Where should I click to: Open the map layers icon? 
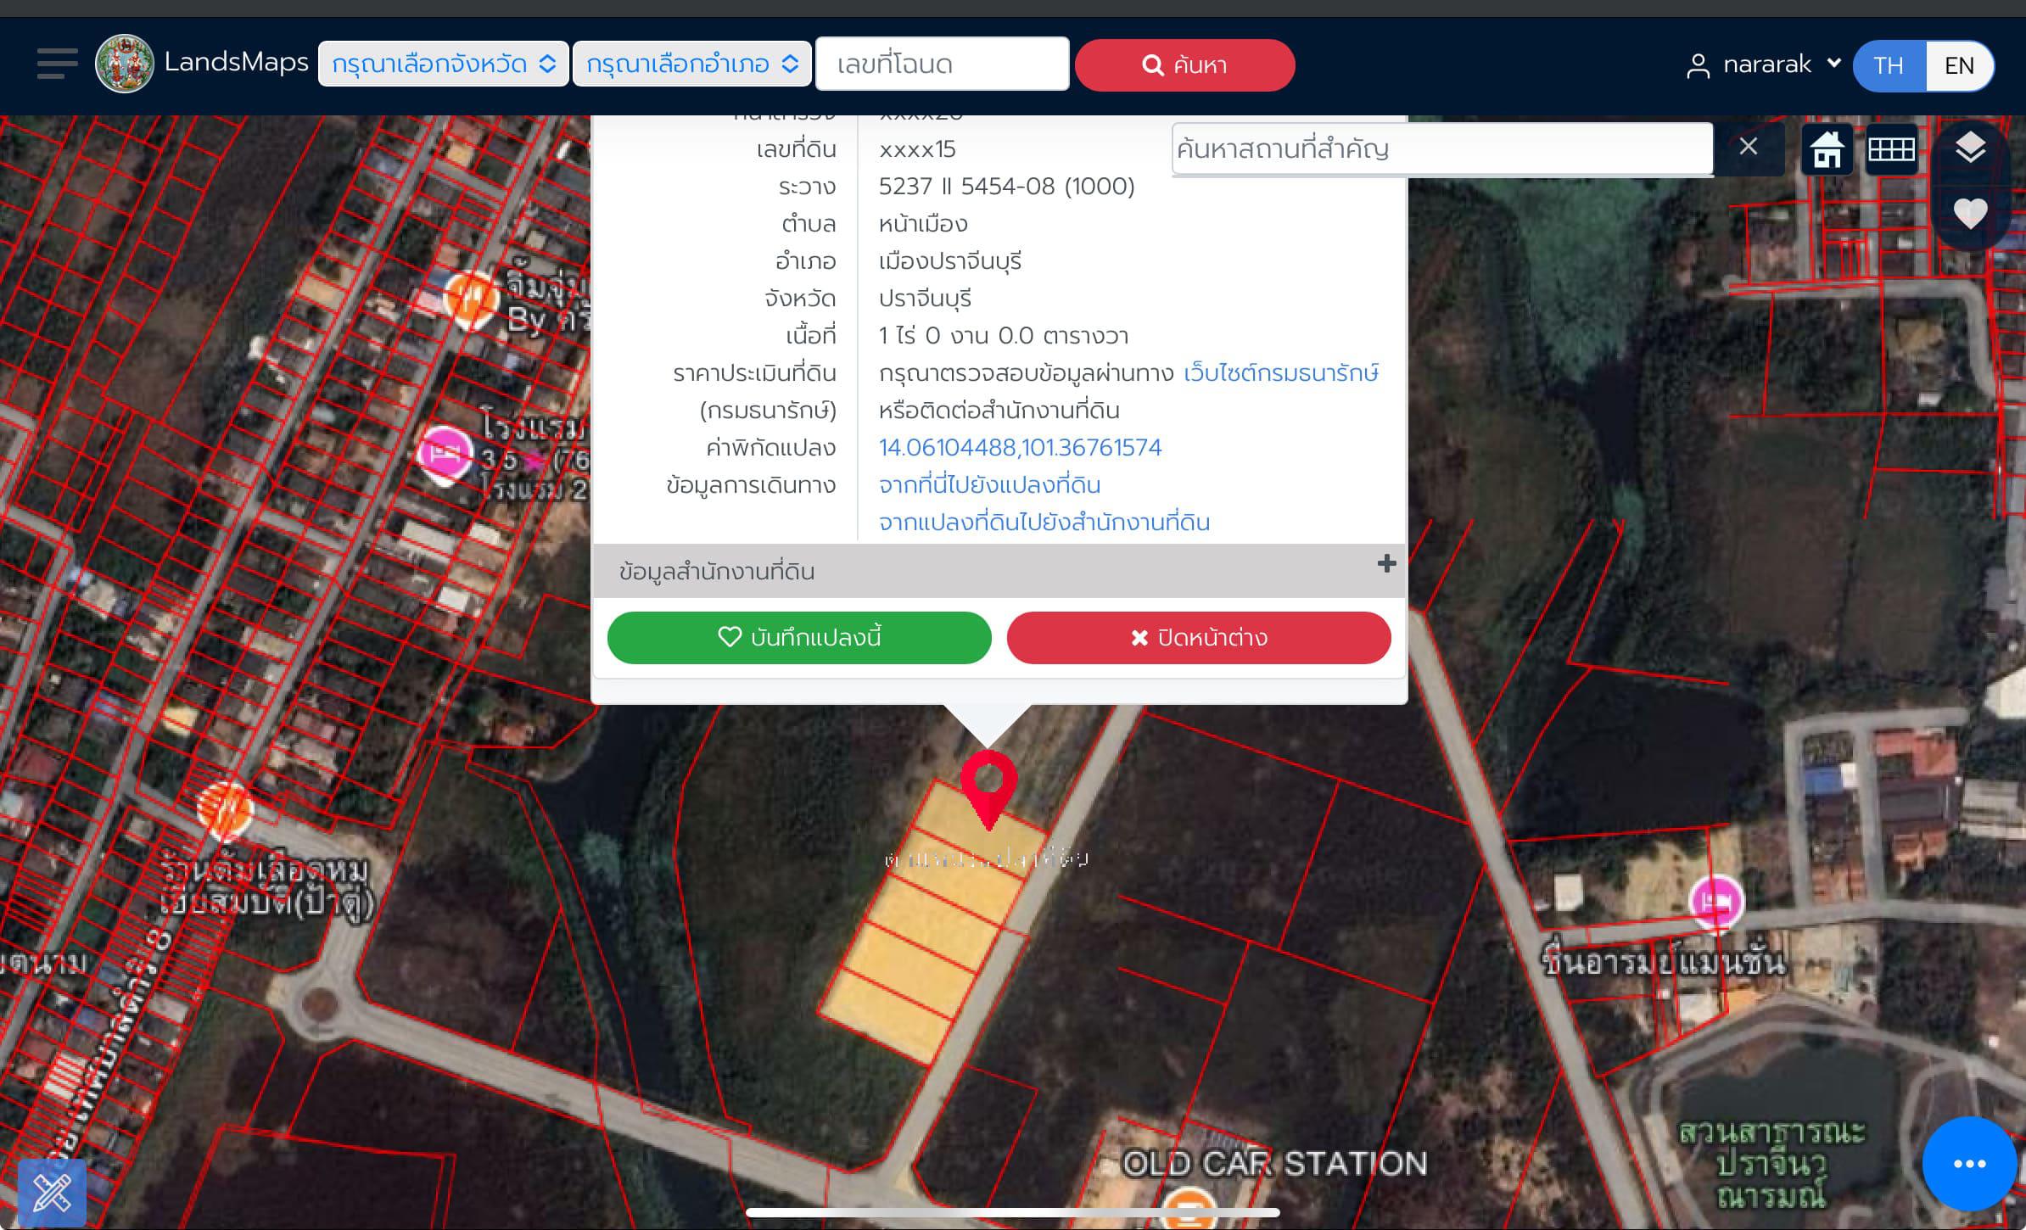[x=1970, y=148]
